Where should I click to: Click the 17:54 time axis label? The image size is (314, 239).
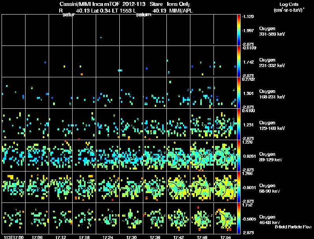(225, 237)
